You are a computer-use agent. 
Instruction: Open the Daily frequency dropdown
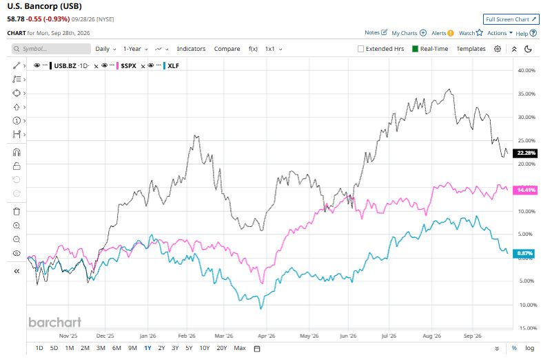pos(105,49)
